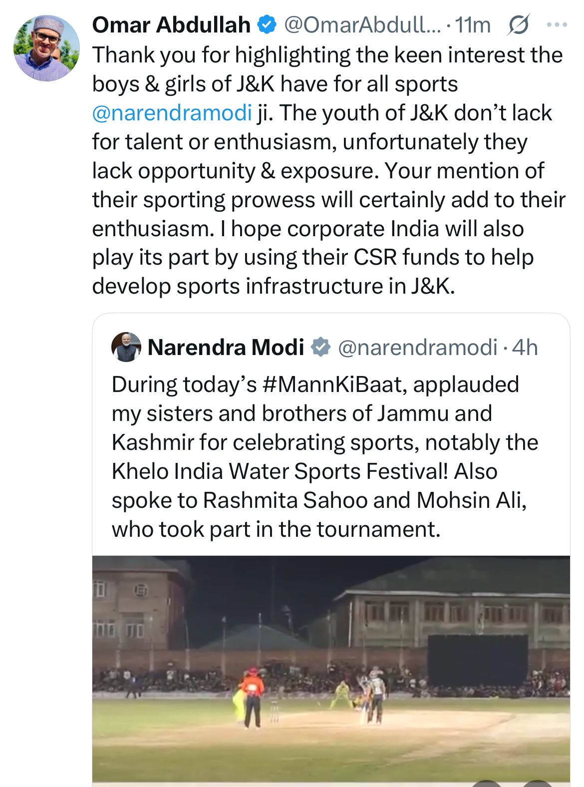Image resolution: width=584 pixels, height=787 pixels.
Task: Follow the blue @narendramodi mention in post text
Action: 172,113
